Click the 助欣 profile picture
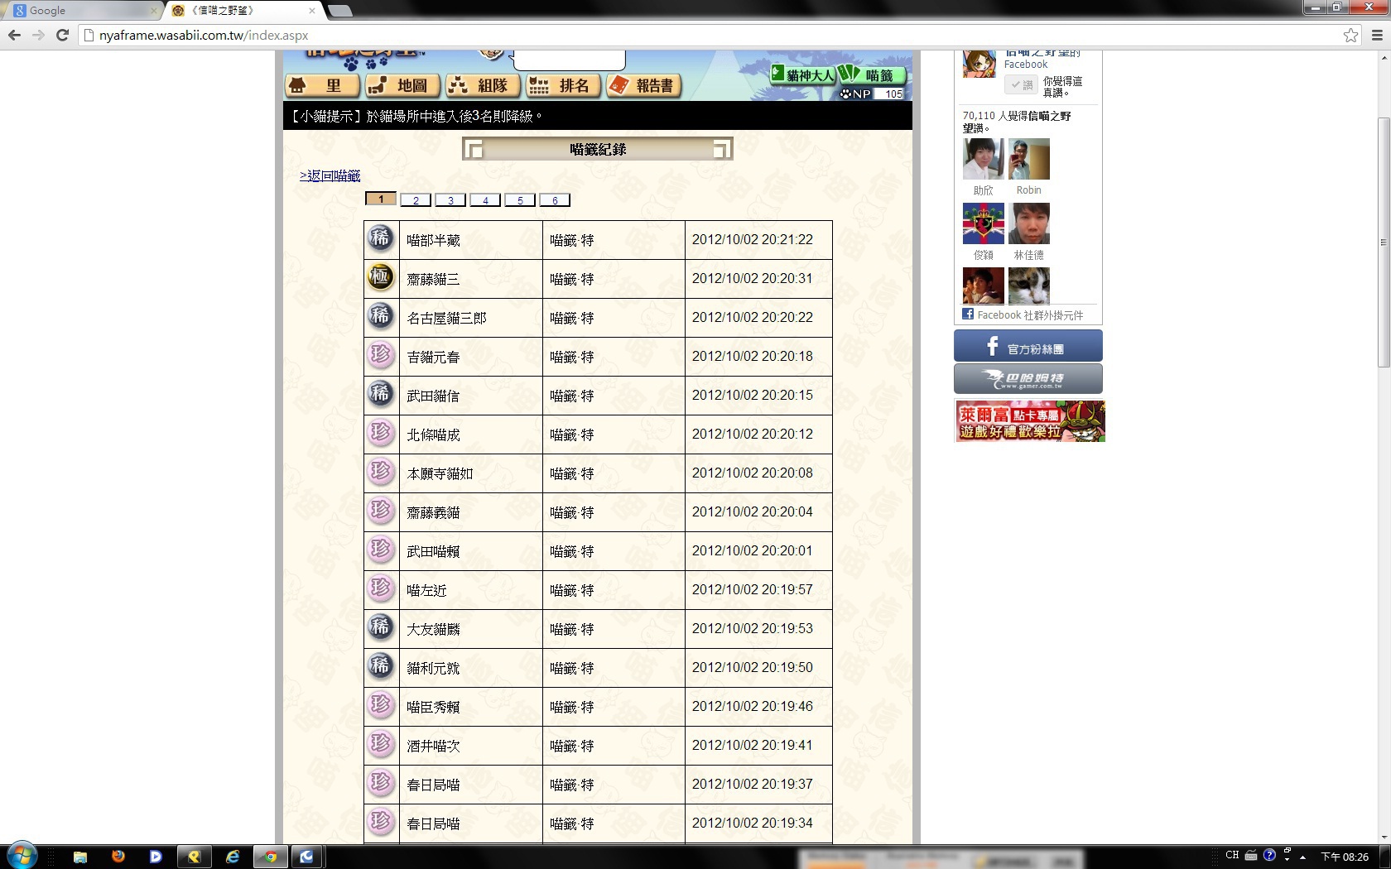1391x869 pixels. pyautogui.click(x=984, y=159)
